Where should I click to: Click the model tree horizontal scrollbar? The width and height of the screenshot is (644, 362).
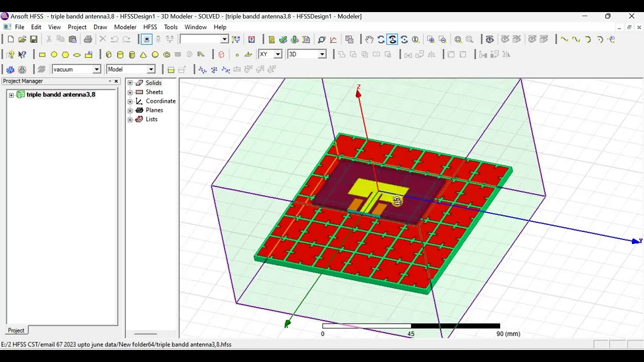click(x=146, y=334)
